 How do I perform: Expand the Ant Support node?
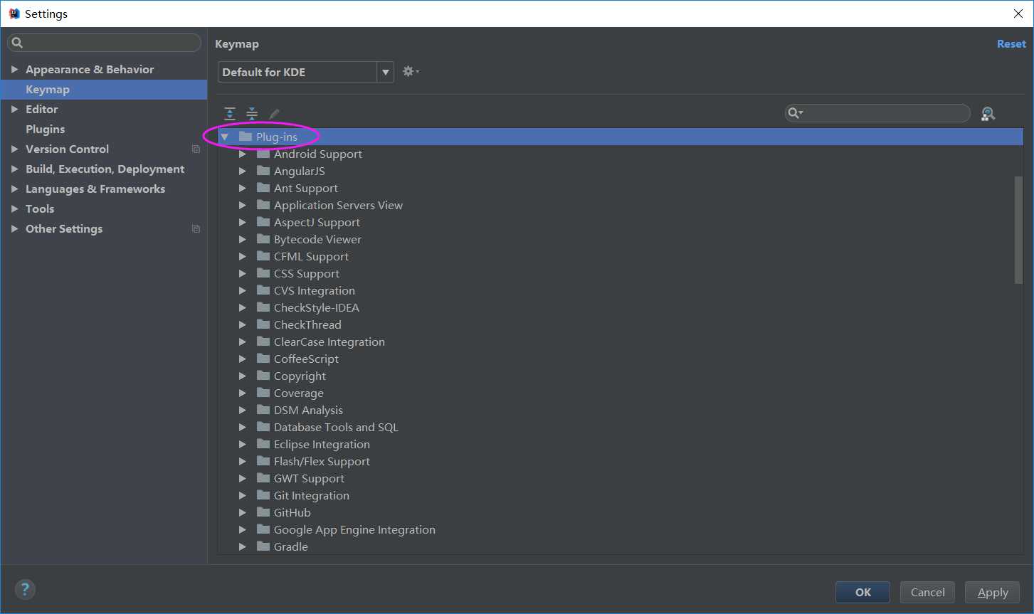pos(243,188)
